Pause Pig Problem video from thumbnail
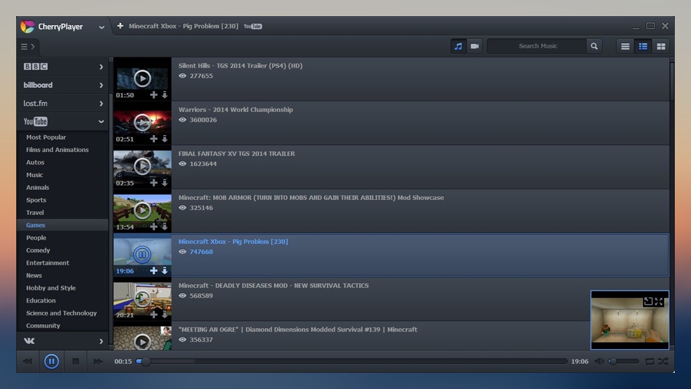691x389 pixels. click(x=142, y=255)
